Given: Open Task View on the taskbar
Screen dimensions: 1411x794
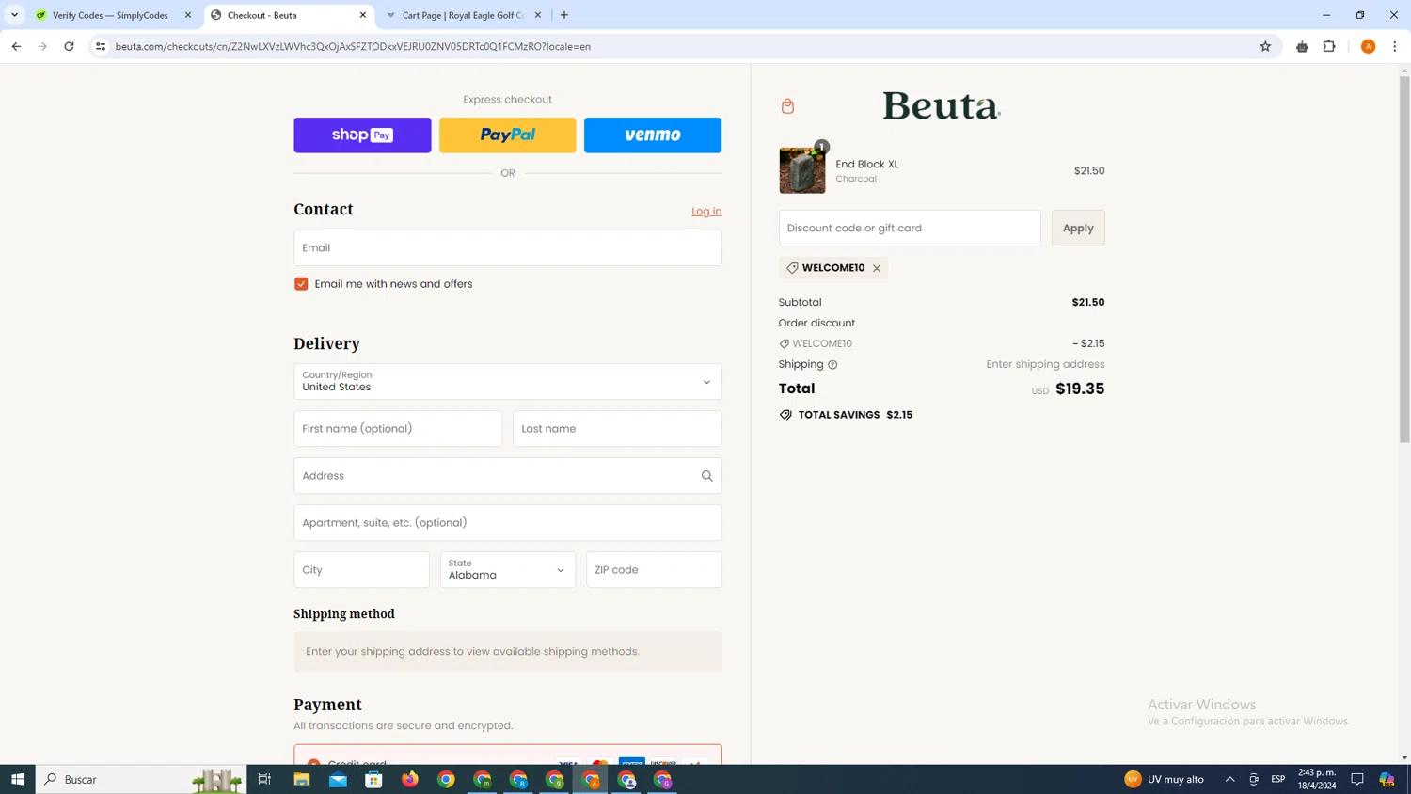Looking at the screenshot, I should click(x=264, y=779).
